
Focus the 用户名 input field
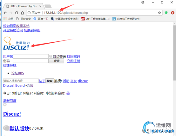pos(31,56)
